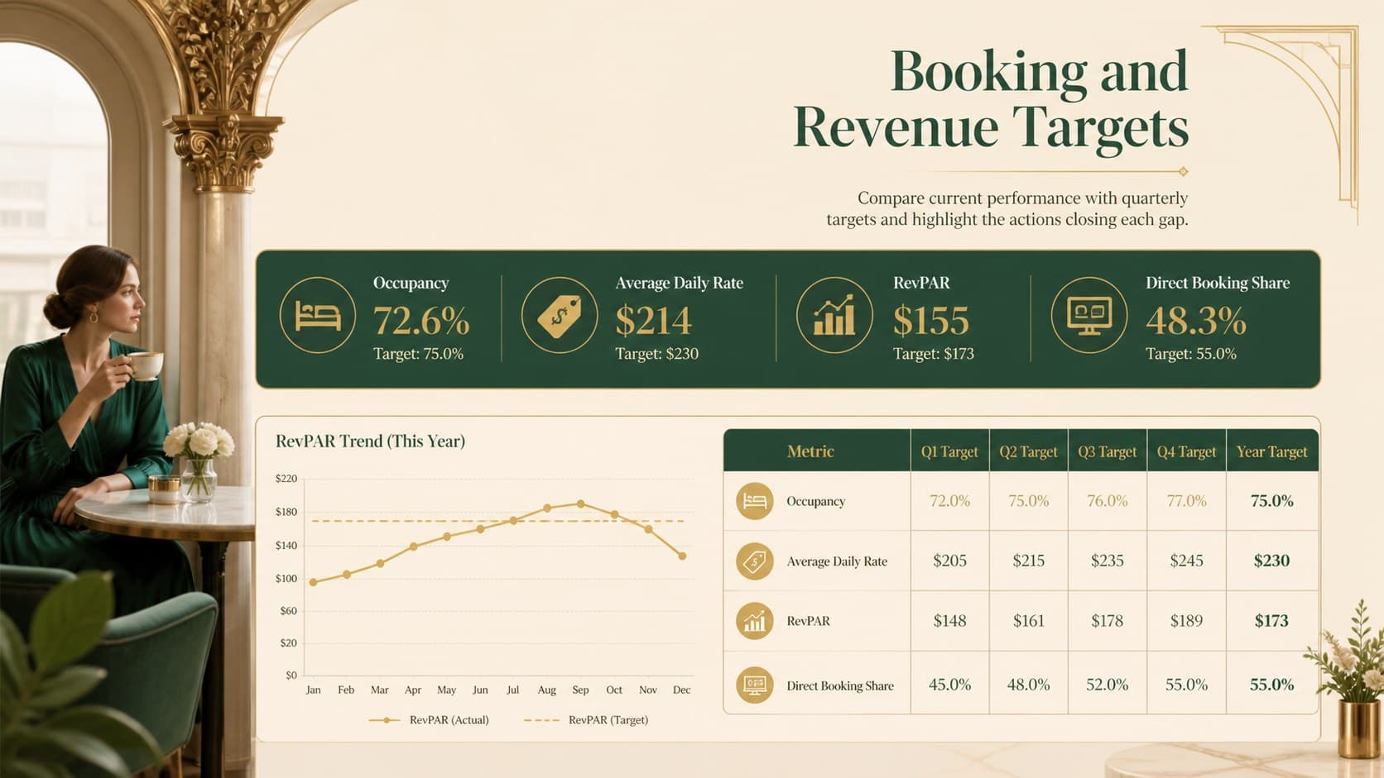This screenshot has height=778, width=1384.
Task: Click the Q4 Target column header
Action: pos(1186,451)
